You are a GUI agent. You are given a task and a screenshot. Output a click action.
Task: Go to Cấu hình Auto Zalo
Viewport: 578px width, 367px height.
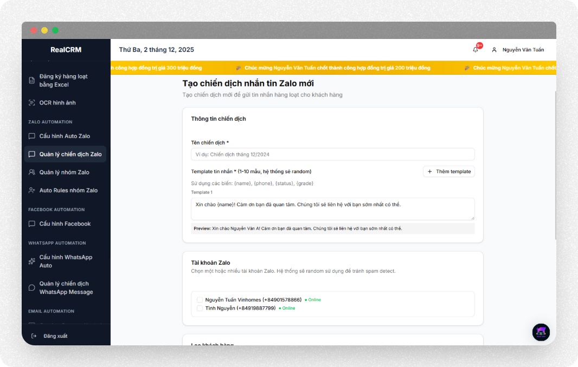65,136
